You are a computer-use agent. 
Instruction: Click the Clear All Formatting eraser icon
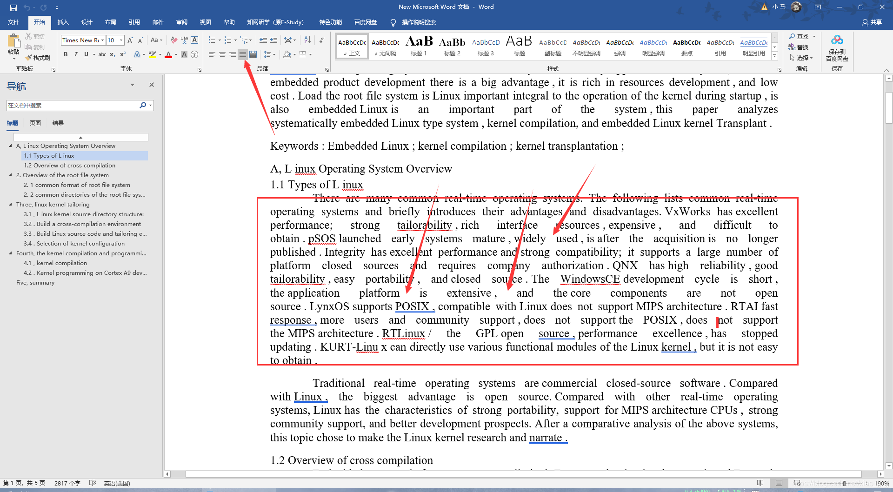(x=174, y=40)
